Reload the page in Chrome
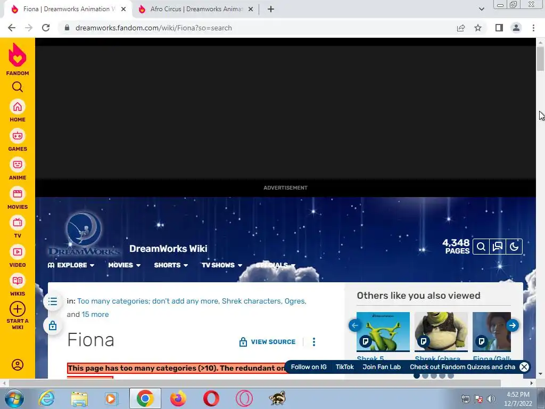This screenshot has width=545, height=409. (46, 28)
